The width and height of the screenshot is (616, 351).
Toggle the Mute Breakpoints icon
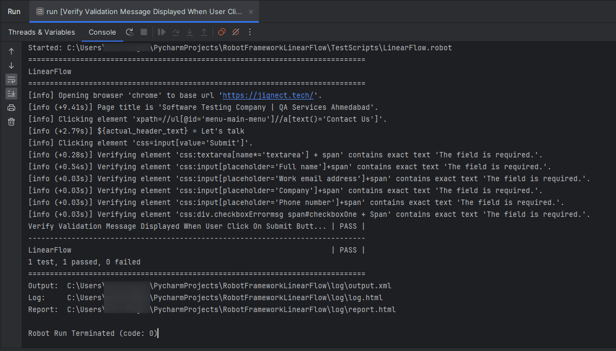coord(236,32)
